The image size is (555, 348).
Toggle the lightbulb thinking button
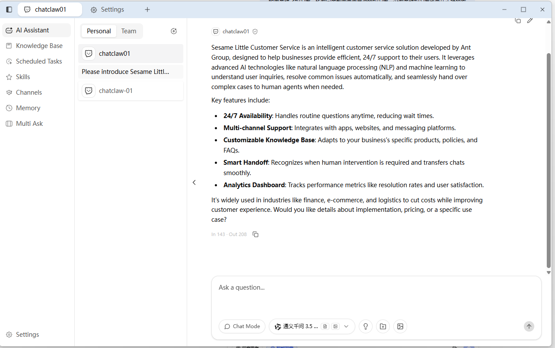[x=366, y=326]
